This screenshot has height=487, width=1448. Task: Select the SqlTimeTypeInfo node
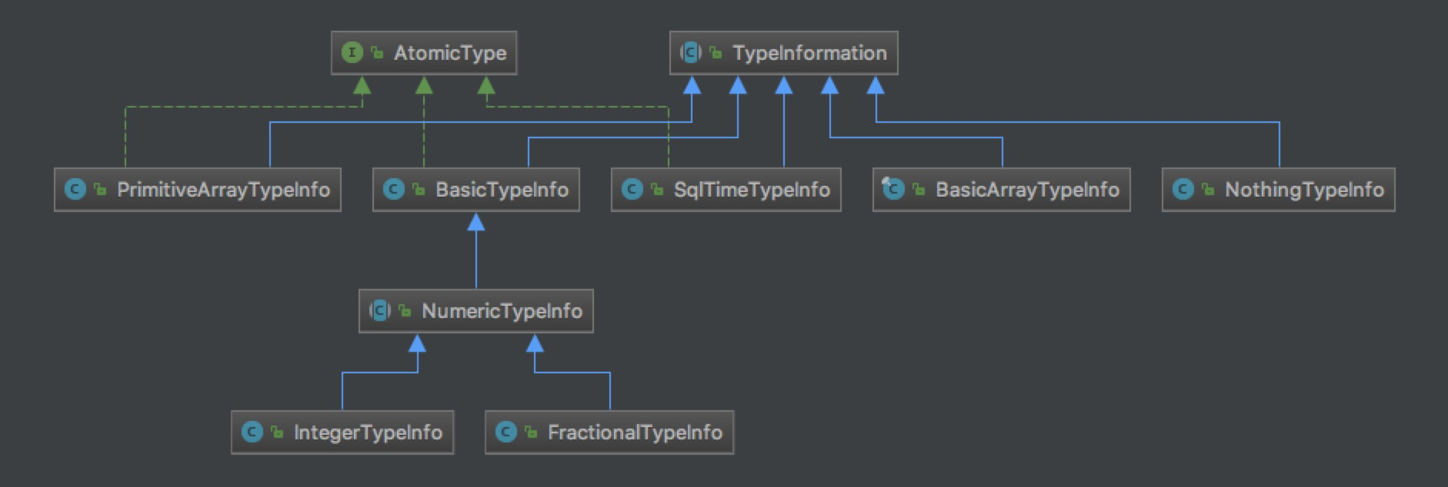726,190
